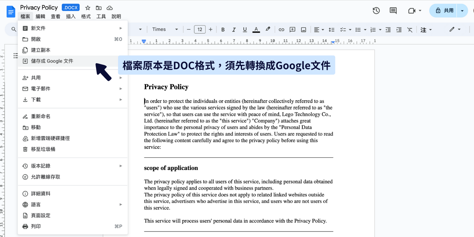
Task: Expand the bulleted list options arrow
Action: [x=365, y=30]
